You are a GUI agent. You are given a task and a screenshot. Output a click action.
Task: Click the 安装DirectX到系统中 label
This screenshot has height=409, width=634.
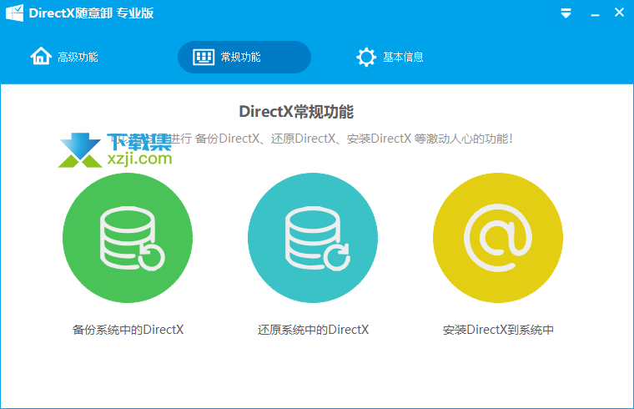(498, 330)
